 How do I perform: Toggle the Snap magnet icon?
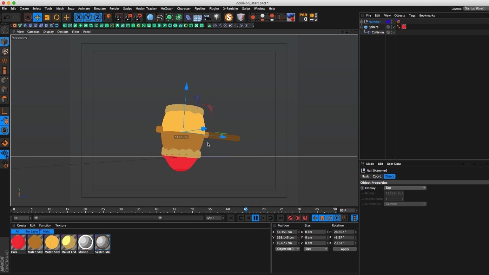click(5, 143)
